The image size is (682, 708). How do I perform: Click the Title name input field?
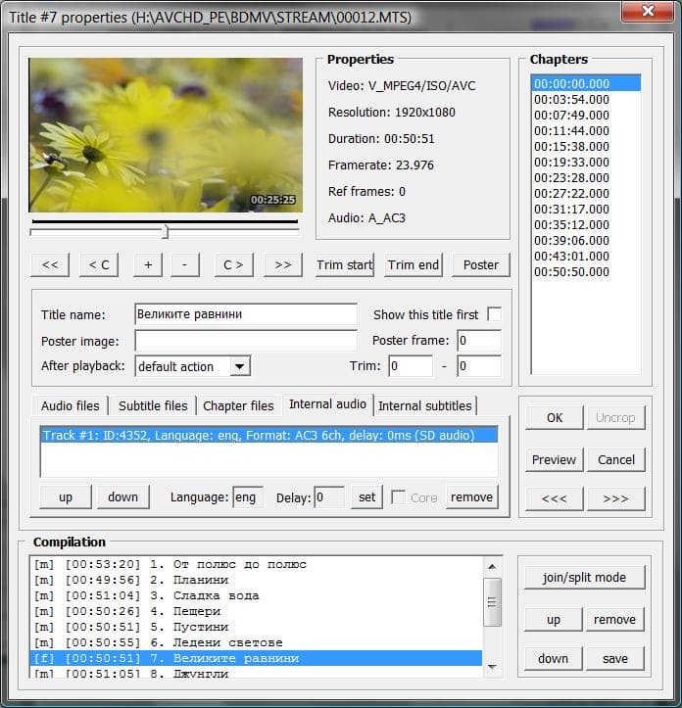(246, 314)
